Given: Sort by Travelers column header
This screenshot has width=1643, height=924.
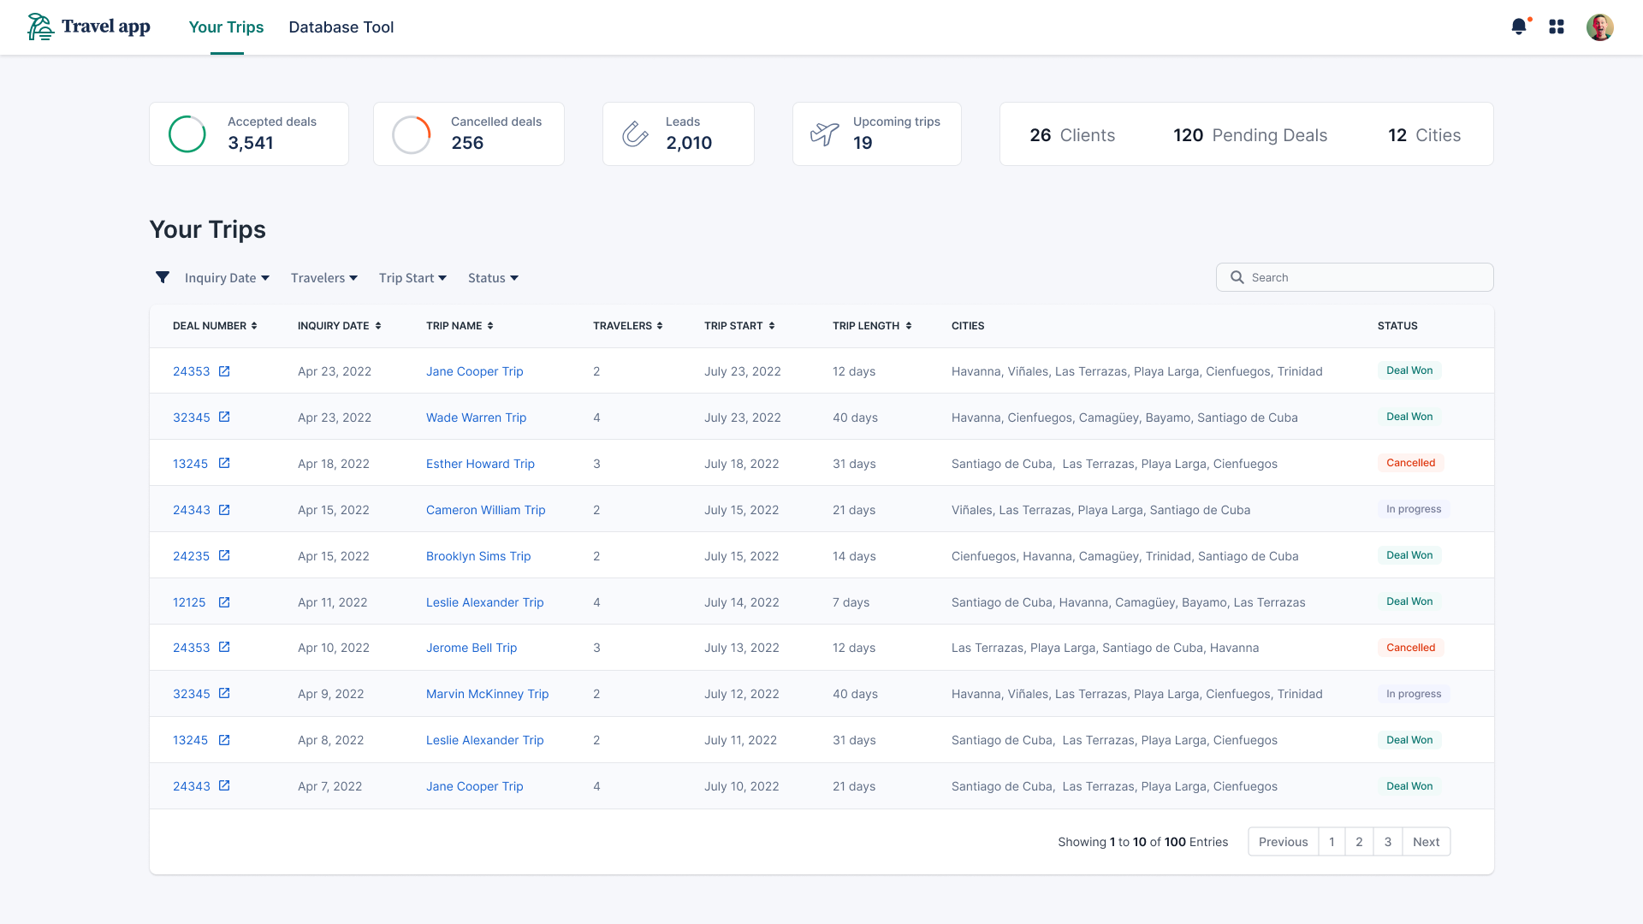Looking at the screenshot, I should click(x=628, y=326).
